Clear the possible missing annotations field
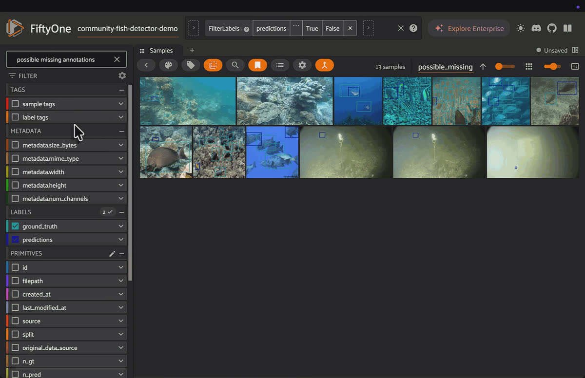 coord(117,59)
